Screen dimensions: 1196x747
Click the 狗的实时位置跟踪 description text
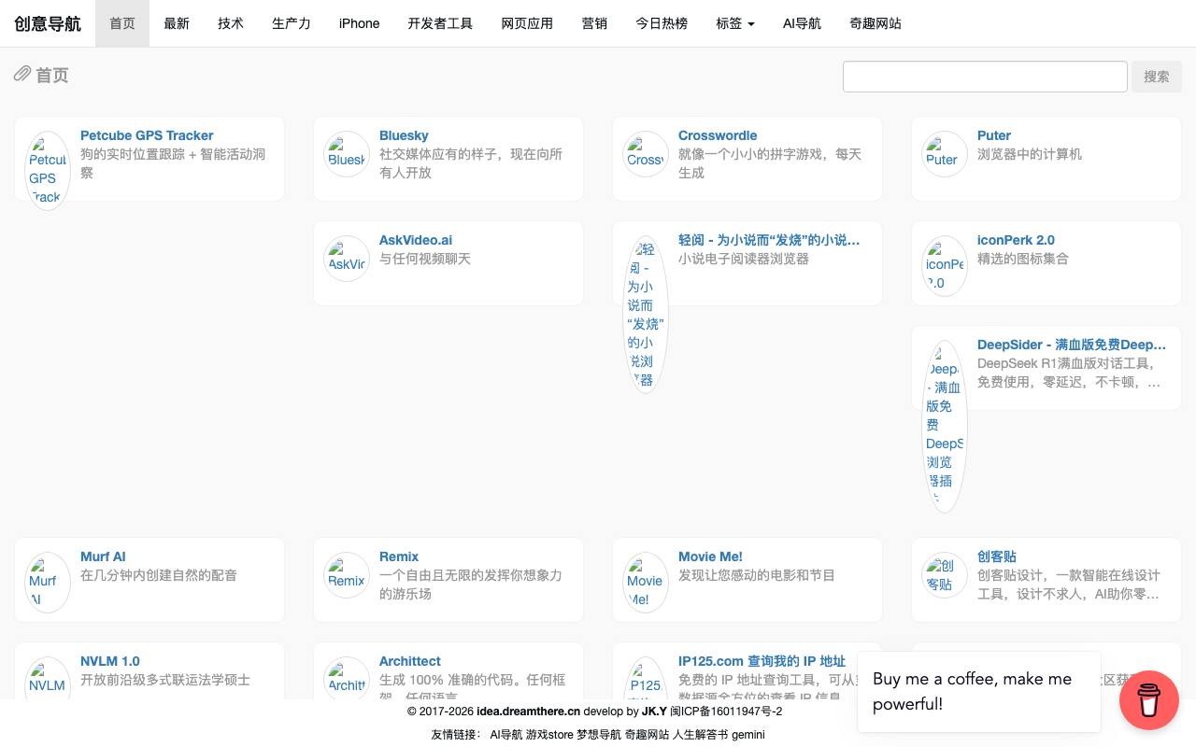173,163
